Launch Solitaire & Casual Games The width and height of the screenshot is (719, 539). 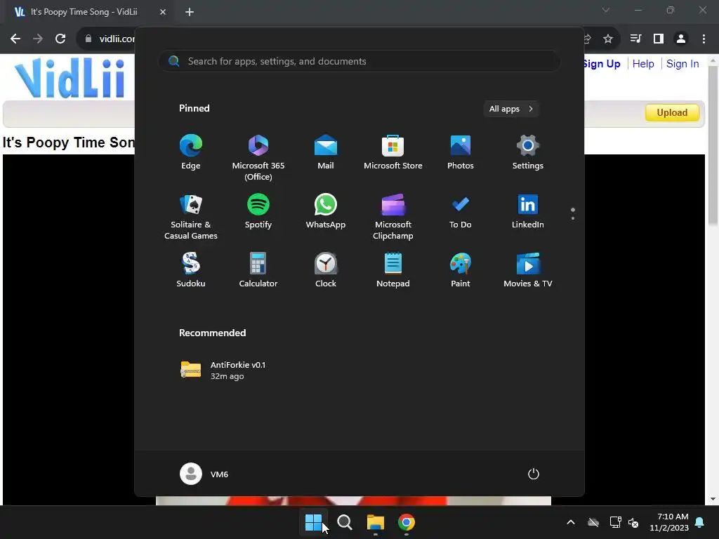tap(191, 217)
